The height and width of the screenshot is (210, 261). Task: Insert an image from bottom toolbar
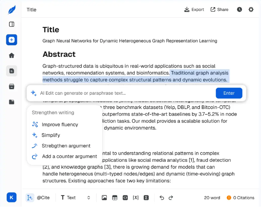tap(104, 198)
